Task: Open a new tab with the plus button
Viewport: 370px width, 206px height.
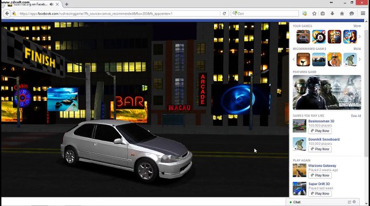Action: point(67,4)
